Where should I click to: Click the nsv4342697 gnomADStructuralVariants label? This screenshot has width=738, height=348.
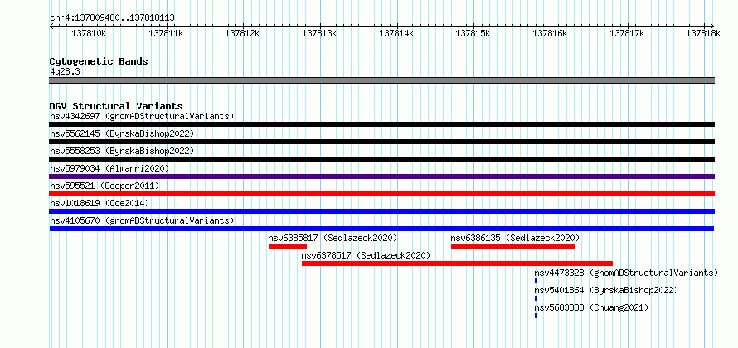point(142,116)
